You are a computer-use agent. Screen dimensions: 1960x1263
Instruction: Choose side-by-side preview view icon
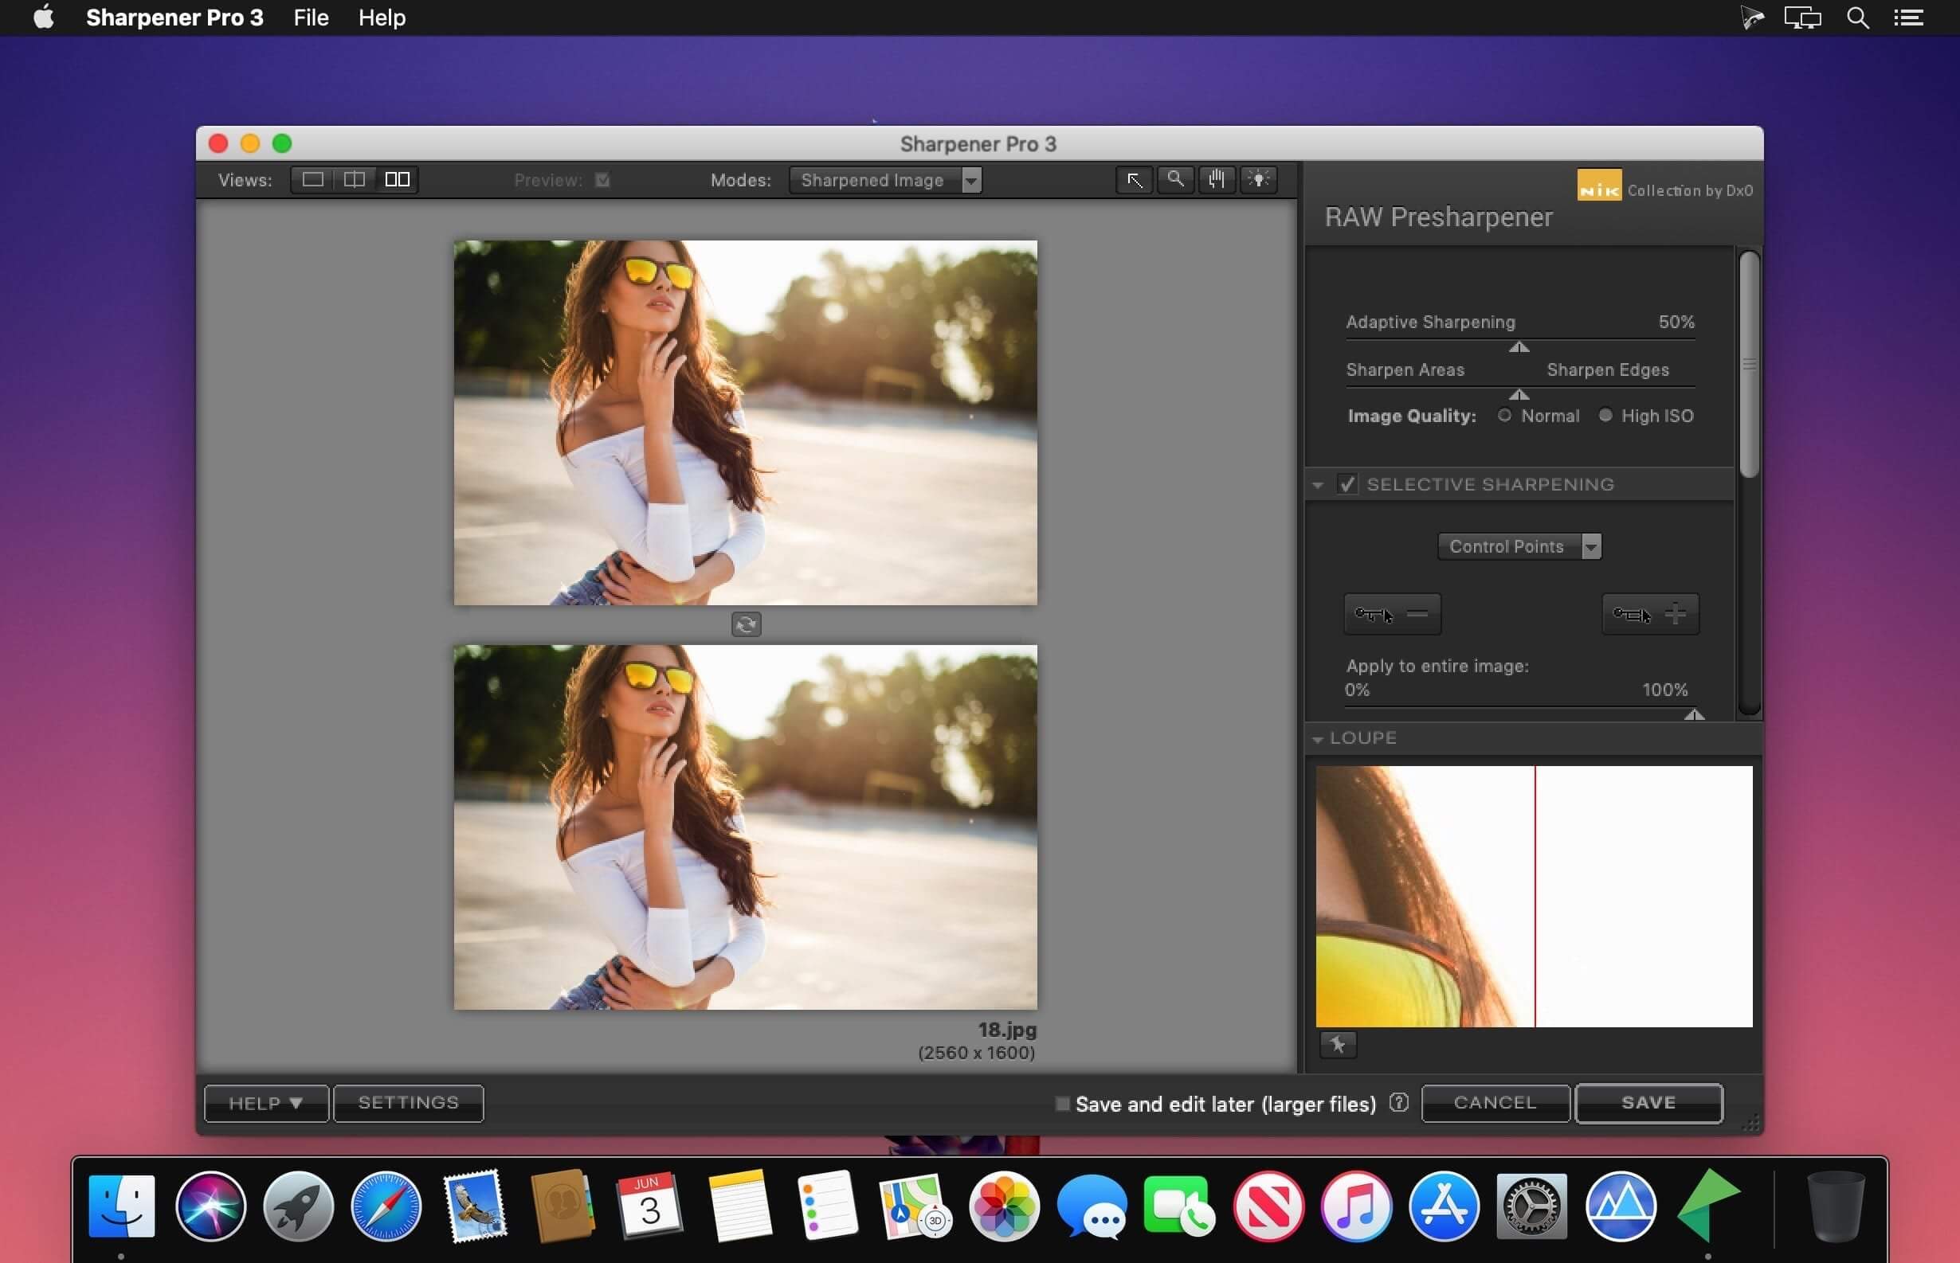point(397,180)
